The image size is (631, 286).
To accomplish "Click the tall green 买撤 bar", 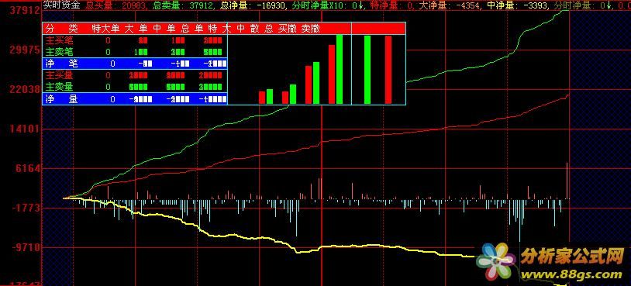I will tap(367, 70).
